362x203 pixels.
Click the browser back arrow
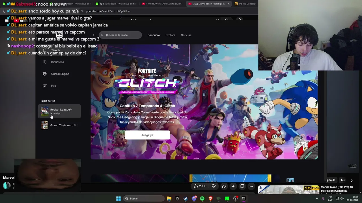point(4,11)
